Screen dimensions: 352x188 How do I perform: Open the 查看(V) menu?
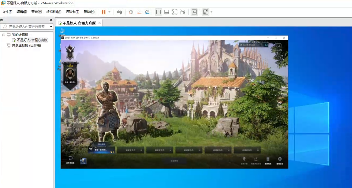point(37,12)
